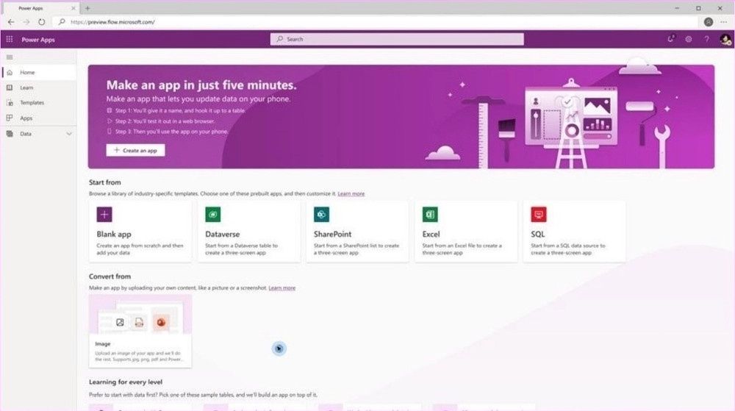
Task: Open notifications bell in header
Action: (x=670, y=40)
